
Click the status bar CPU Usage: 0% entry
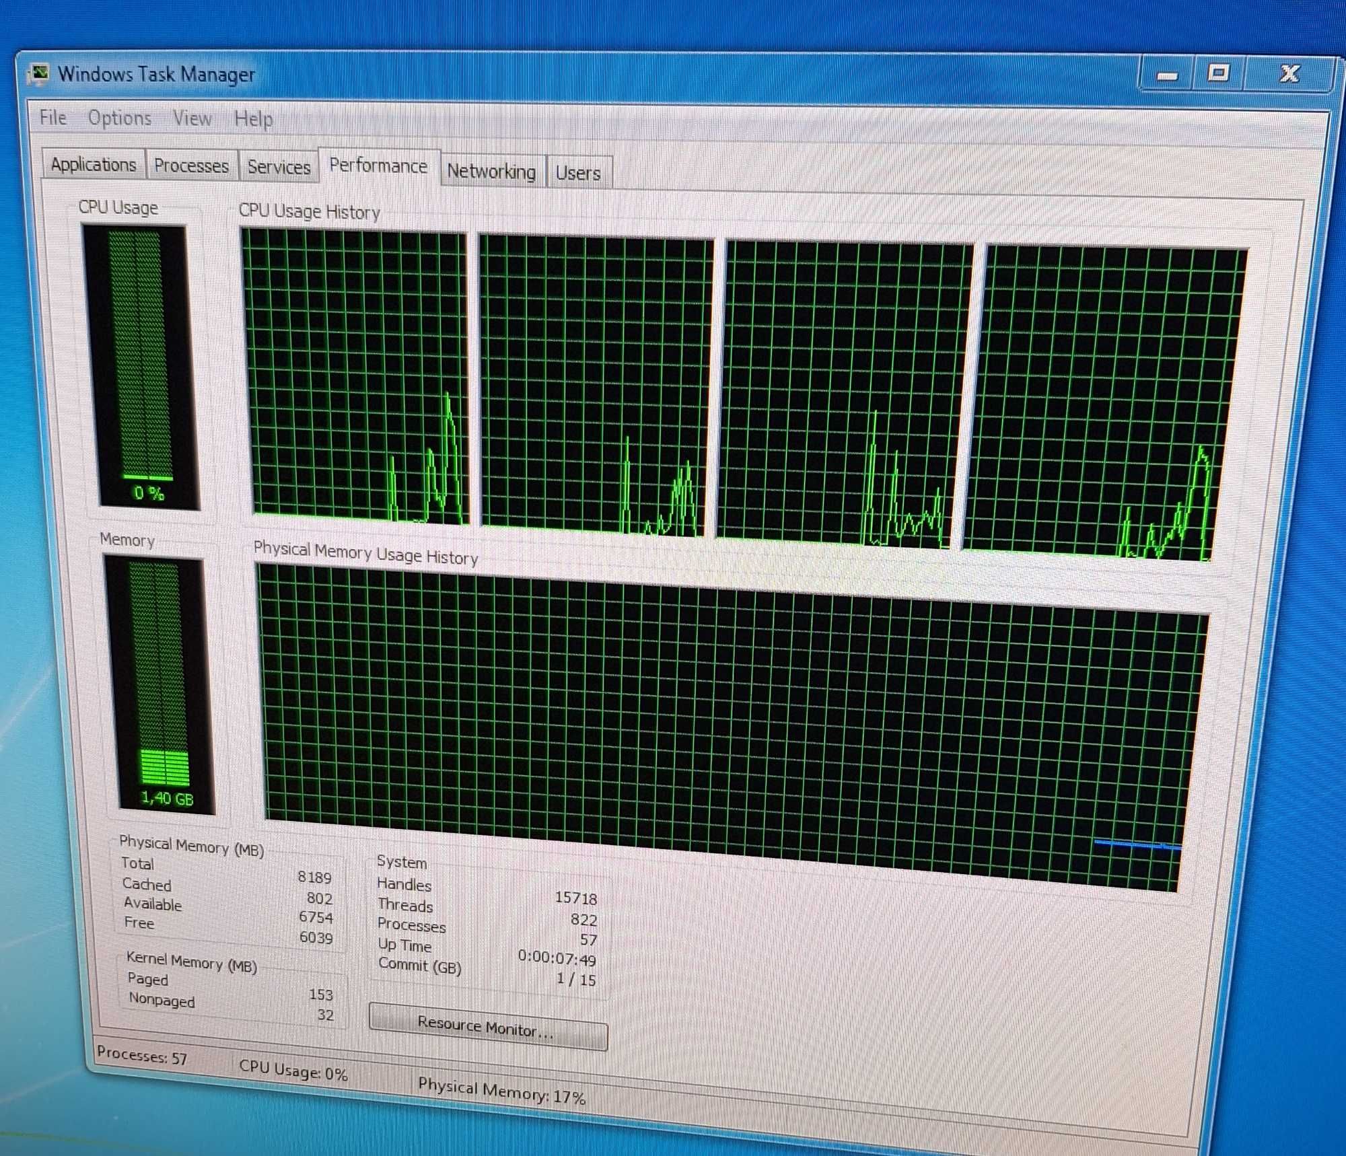coord(293,1069)
